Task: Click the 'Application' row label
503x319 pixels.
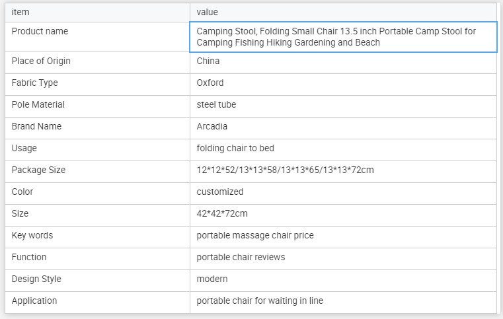Action: [34, 301]
